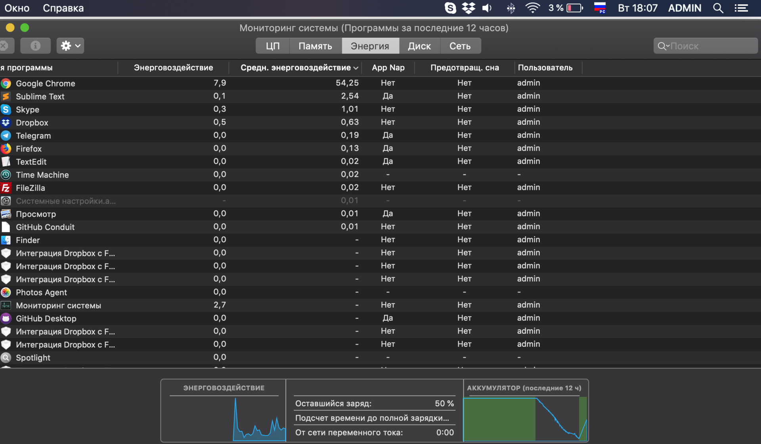Click the Просмотр app icon

tap(6, 214)
